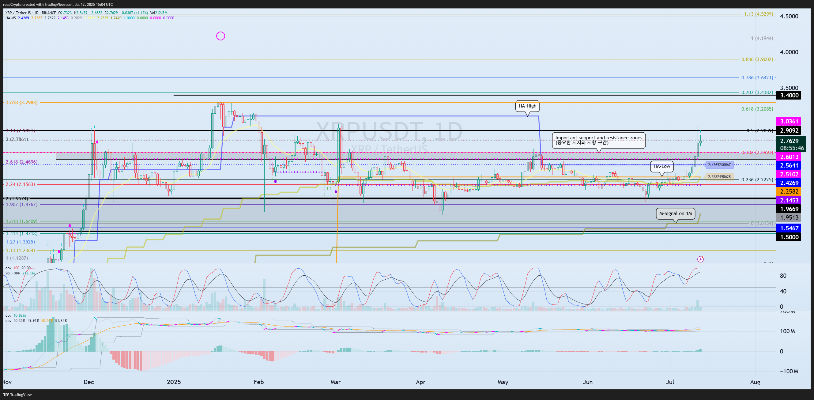Click the left Fib label 3.618 (3.2983)
814x400 pixels.
(21, 103)
